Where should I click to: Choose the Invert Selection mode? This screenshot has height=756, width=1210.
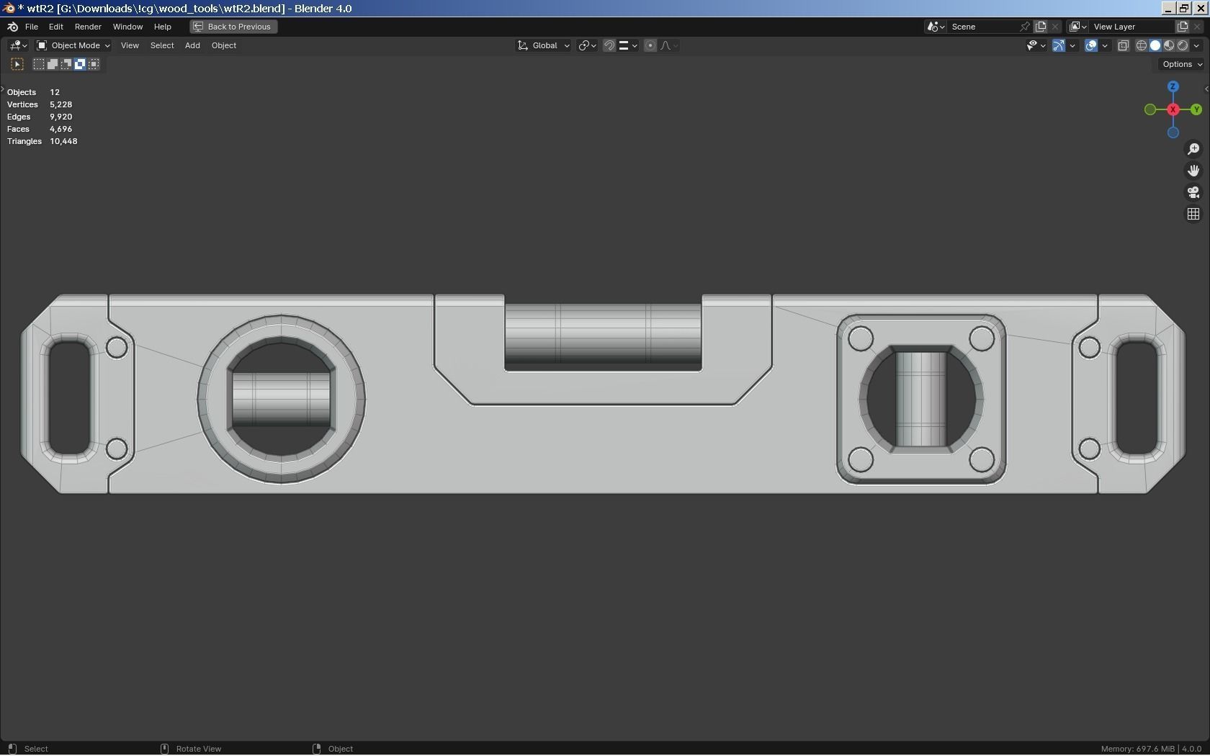(80, 64)
